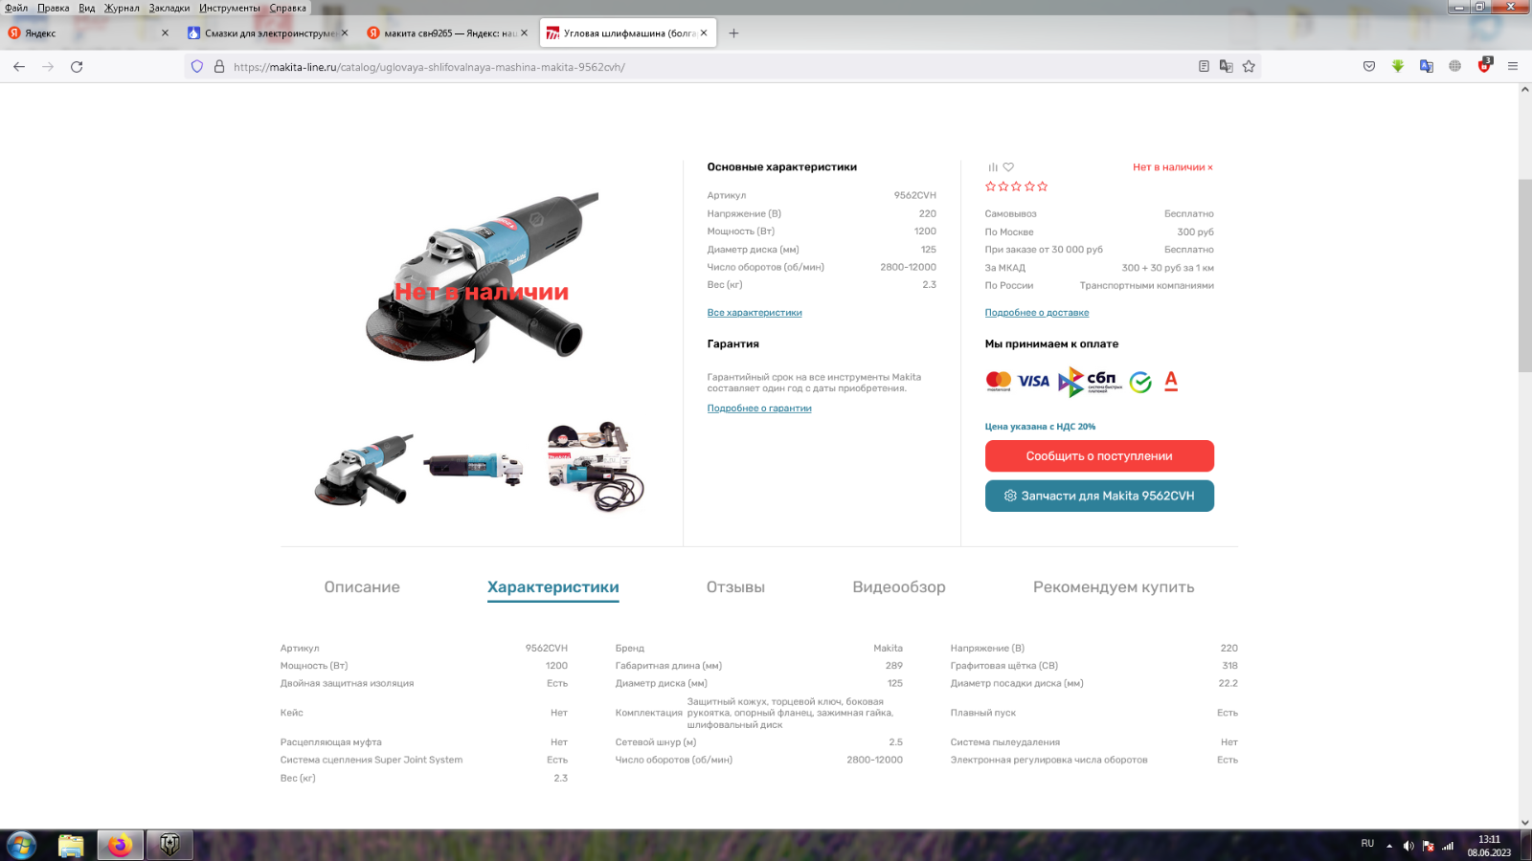This screenshot has height=861, width=1532.
Task: Open the Закладки menu
Action: click(x=169, y=8)
